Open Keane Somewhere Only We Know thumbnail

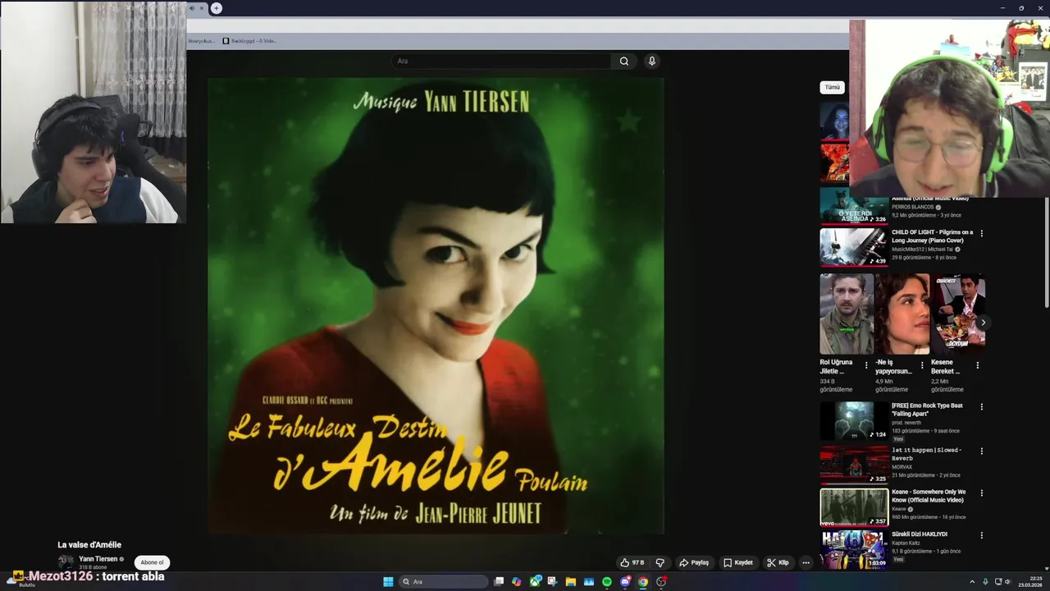[854, 507]
